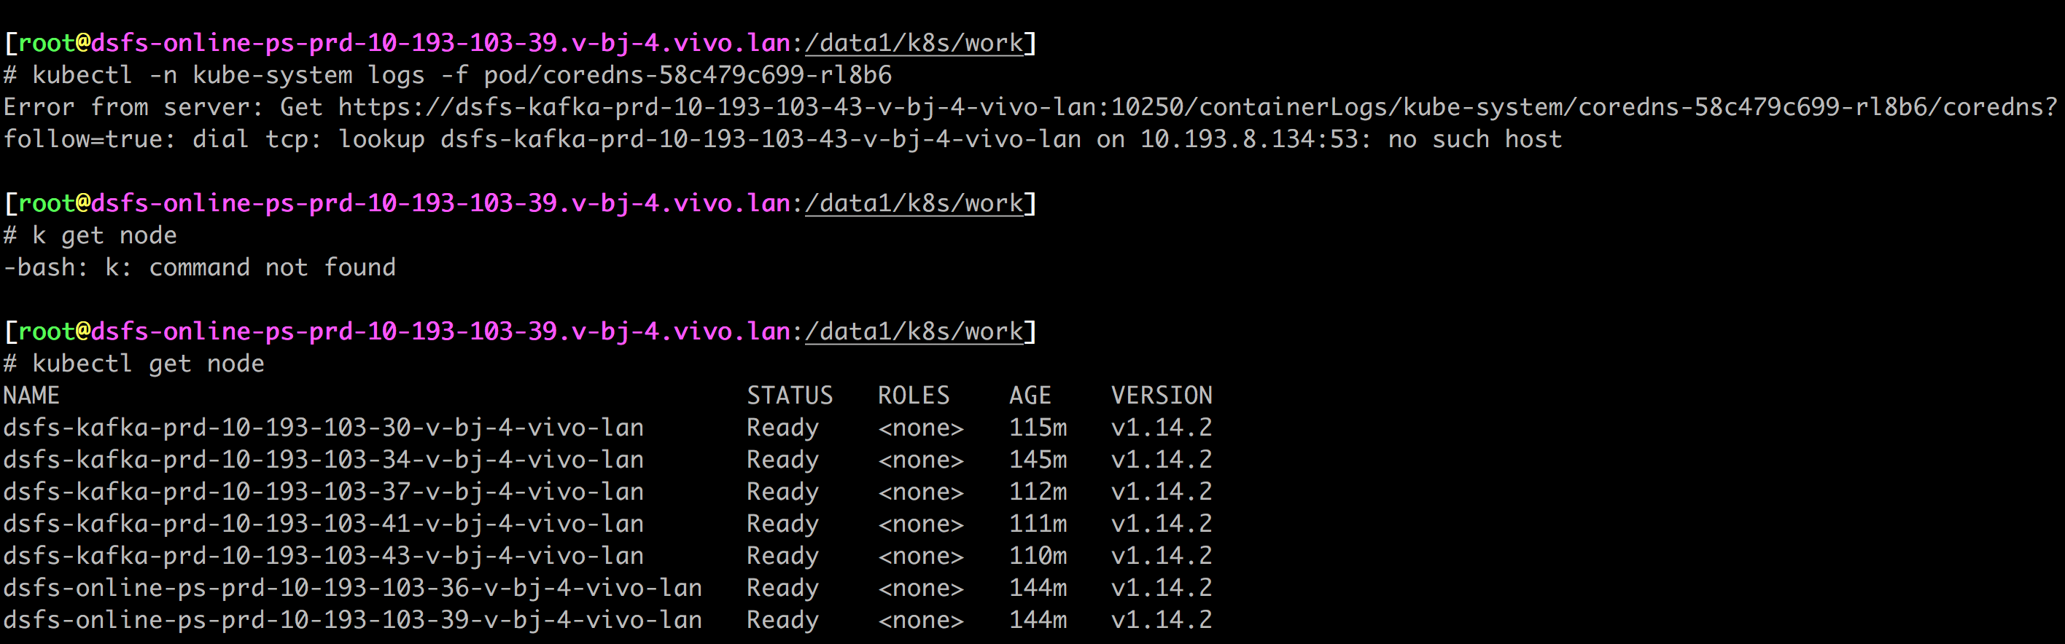Click the age value 115m
The height and width of the screenshot is (644, 2065).
click(1038, 428)
